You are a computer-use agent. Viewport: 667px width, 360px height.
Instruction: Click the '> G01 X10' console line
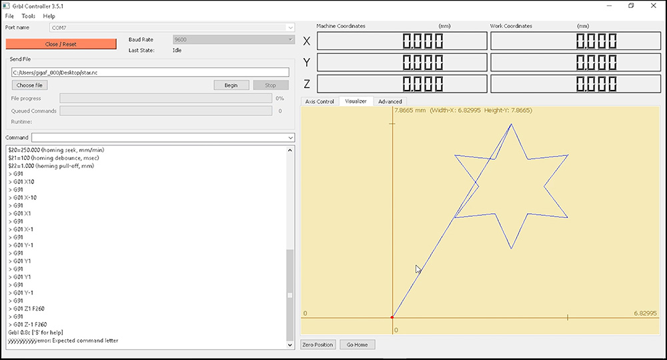pos(21,182)
